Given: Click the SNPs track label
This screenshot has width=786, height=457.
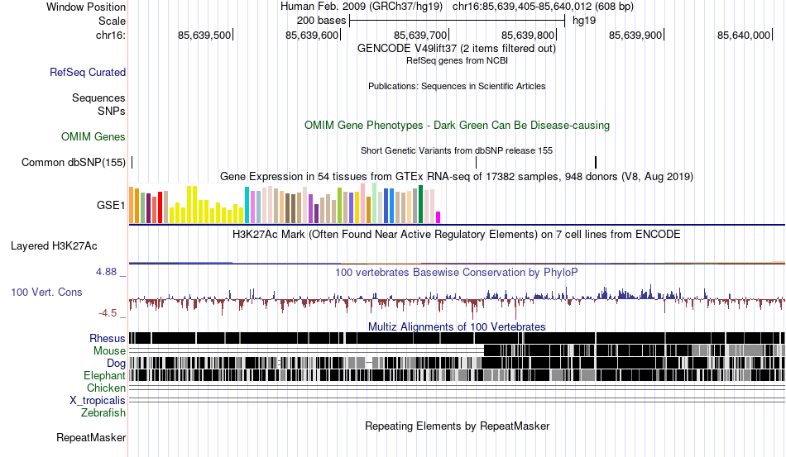Looking at the screenshot, I should (x=112, y=111).
